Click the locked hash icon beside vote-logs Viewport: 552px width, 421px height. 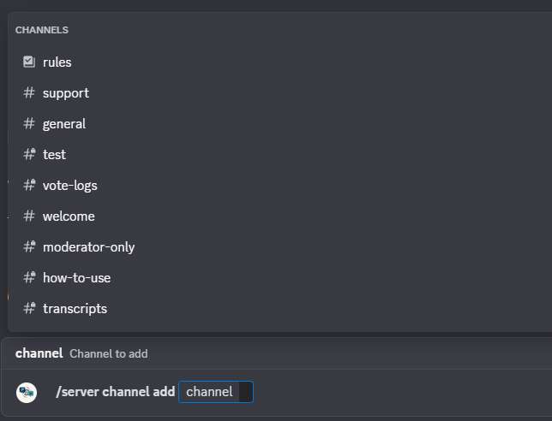click(x=29, y=185)
